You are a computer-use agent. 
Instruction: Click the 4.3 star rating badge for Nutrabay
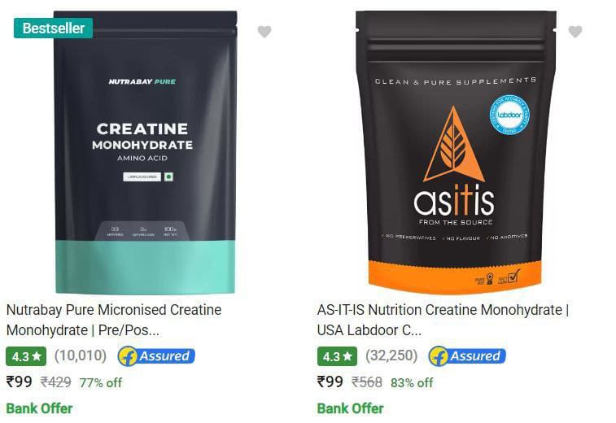[26, 356]
